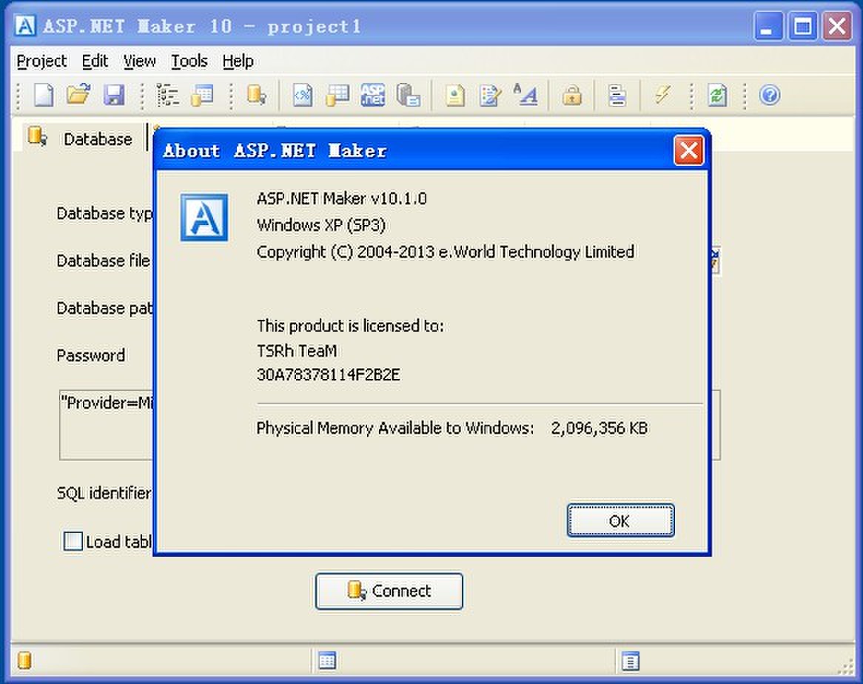Toggle the Load tables checkbox
The width and height of the screenshot is (863, 684).
(73, 541)
